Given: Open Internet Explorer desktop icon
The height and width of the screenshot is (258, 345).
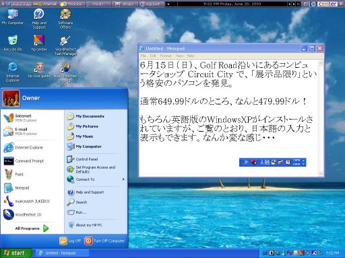Looking at the screenshot, I should [x=13, y=73].
